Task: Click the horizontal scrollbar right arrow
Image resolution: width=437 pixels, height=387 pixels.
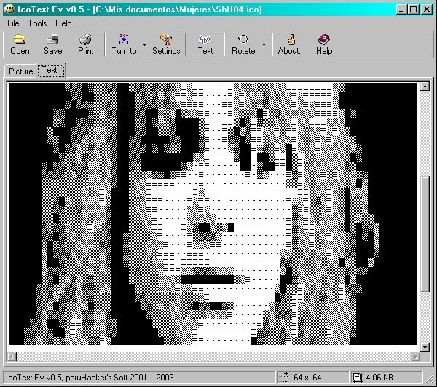Action: pos(416,356)
